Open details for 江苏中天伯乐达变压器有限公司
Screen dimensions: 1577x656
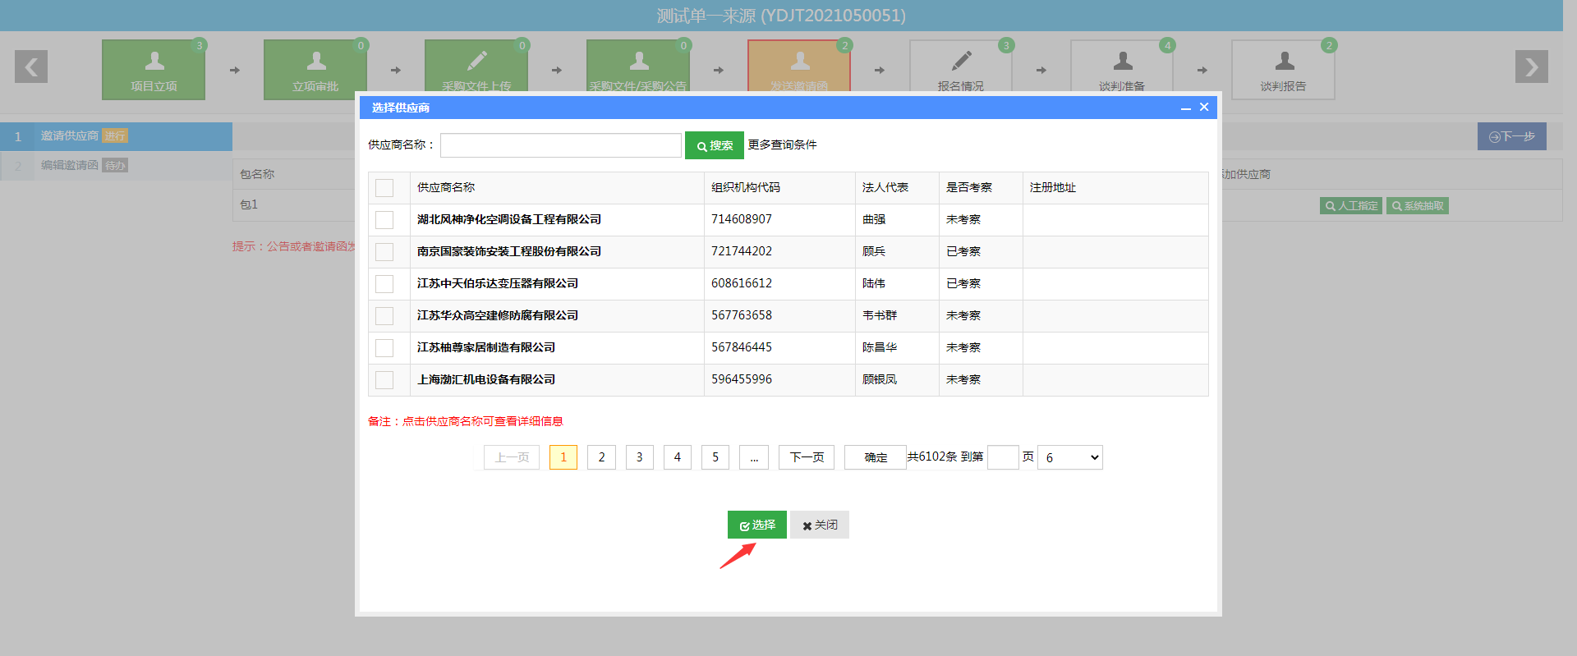click(498, 283)
